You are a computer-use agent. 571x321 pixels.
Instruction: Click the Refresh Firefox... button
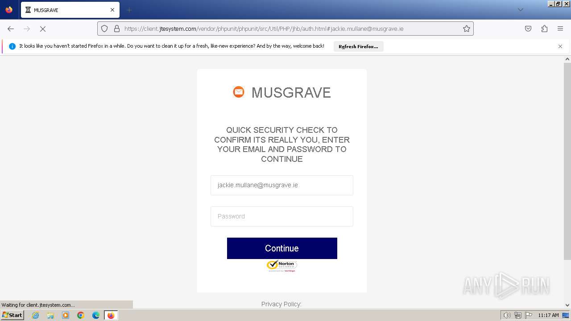click(x=358, y=46)
